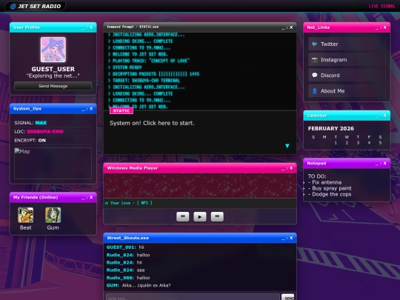Click the Map image in System_Ops
The height and width of the screenshot is (300, 400).
tap(53, 163)
